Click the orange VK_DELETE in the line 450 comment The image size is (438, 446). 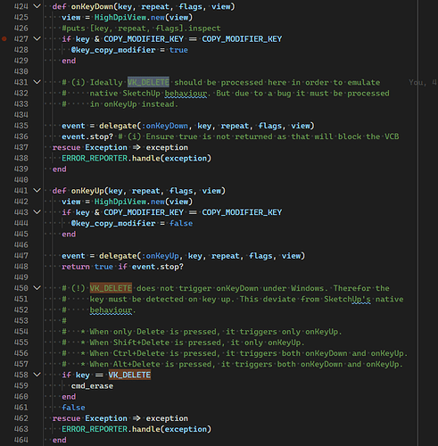click(x=111, y=288)
